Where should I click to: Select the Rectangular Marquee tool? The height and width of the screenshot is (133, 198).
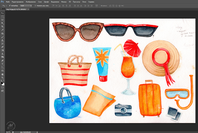[2, 16]
